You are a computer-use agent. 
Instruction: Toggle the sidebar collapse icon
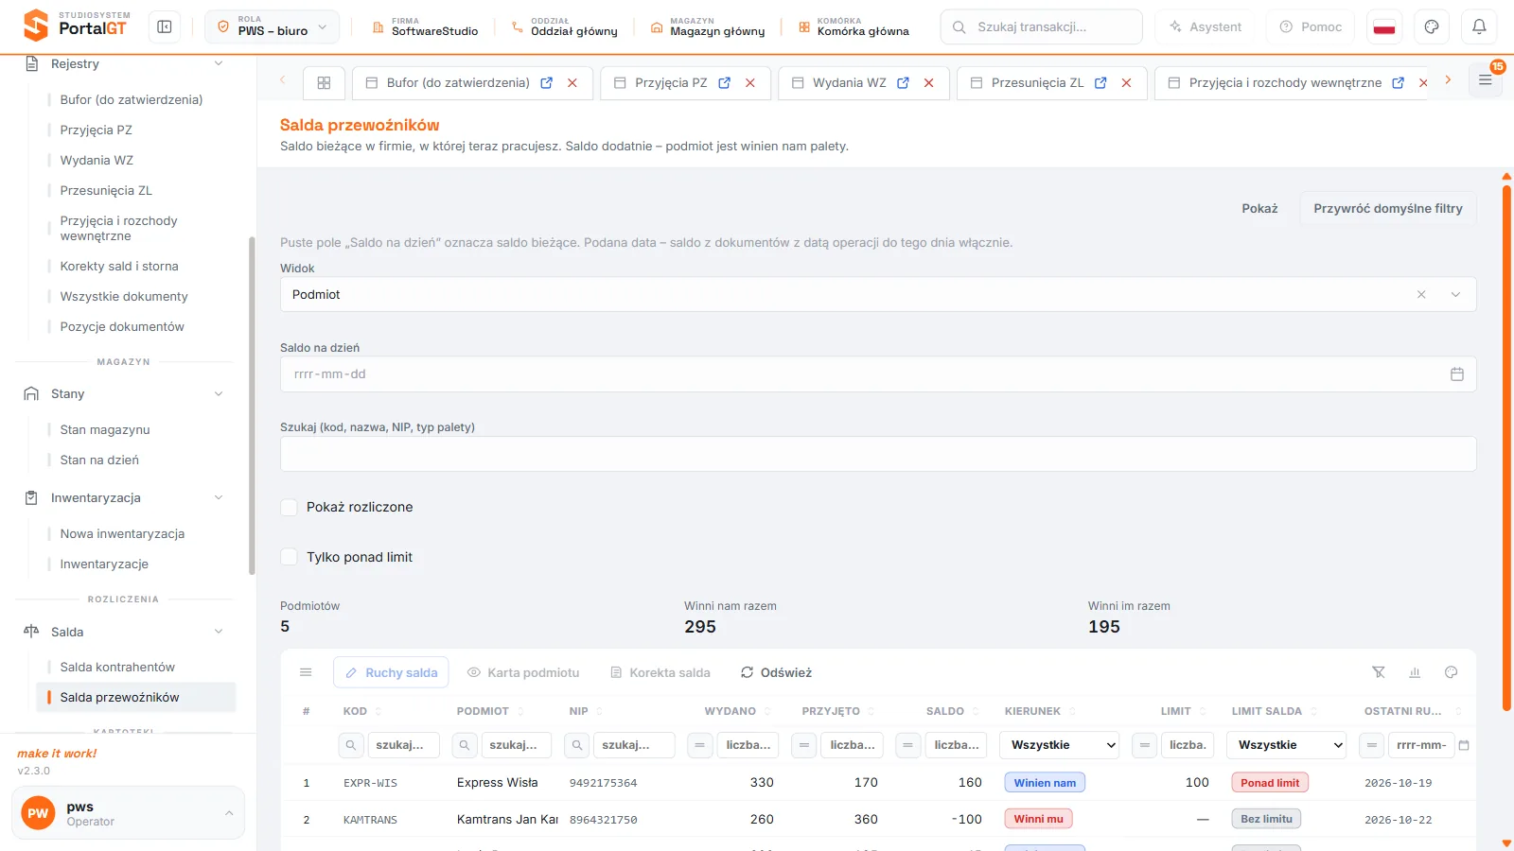point(165,27)
